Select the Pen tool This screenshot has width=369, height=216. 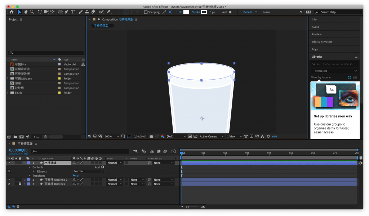[x=67, y=12]
